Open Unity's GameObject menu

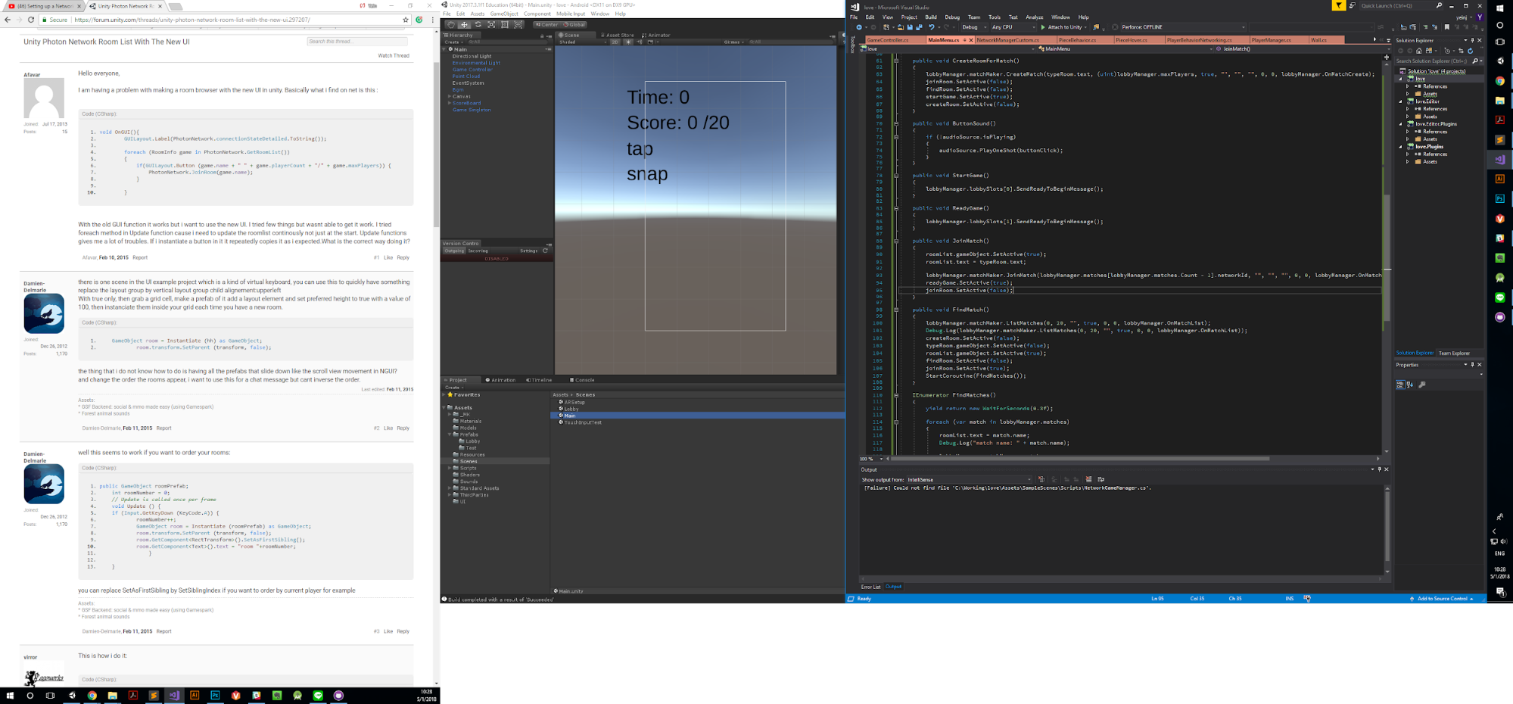504,14
